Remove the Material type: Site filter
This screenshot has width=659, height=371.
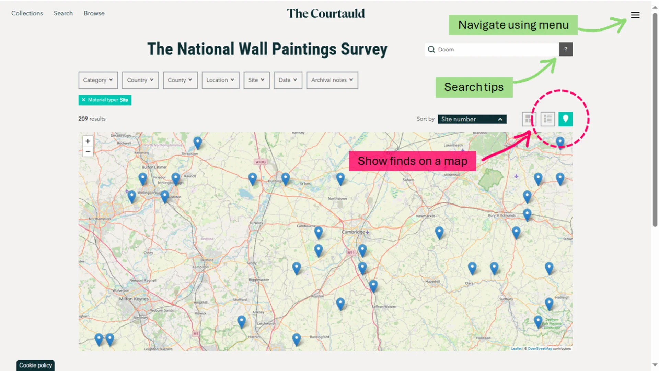[84, 100]
